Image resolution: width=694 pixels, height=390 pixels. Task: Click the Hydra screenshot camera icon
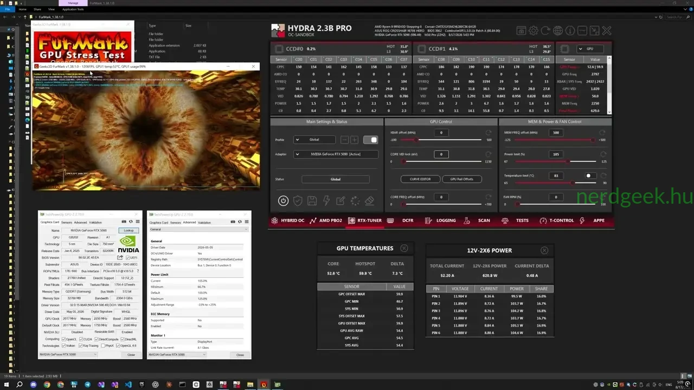pos(521,31)
